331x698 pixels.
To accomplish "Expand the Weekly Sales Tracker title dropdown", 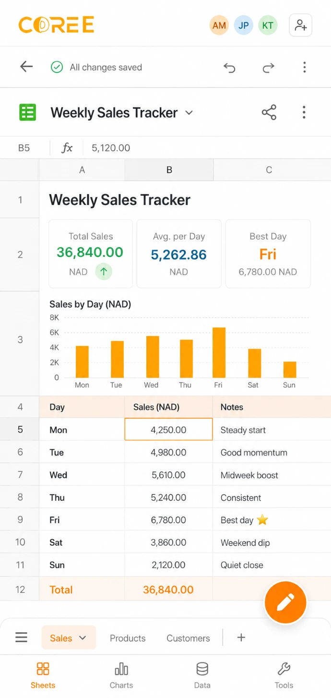I will 189,113.
